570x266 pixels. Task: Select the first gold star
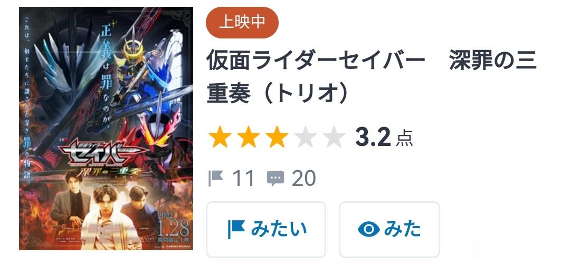coord(220,137)
